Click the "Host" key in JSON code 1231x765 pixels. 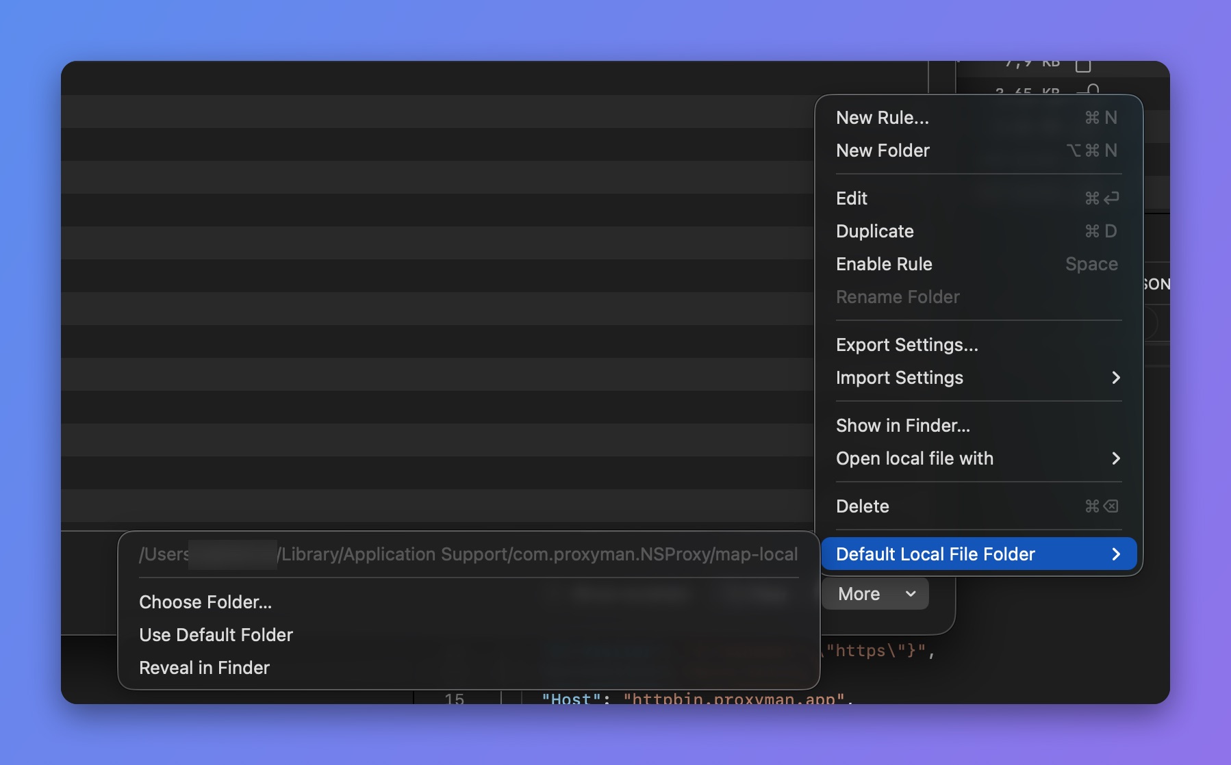pyautogui.click(x=571, y=699)
